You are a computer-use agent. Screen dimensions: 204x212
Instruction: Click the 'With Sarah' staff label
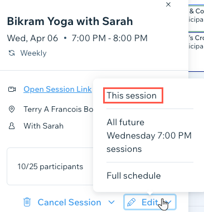coord(43,126)
